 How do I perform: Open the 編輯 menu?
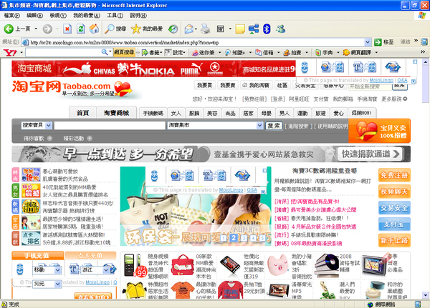34,16
